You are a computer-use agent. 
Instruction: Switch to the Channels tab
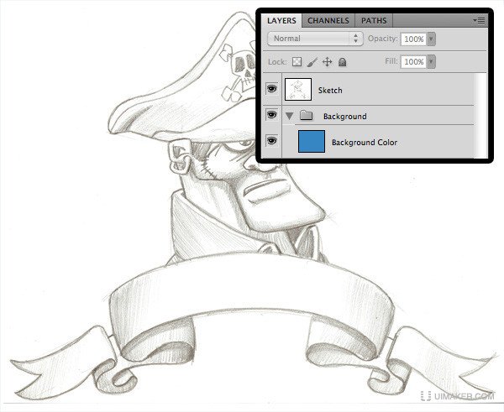(328, 21)
